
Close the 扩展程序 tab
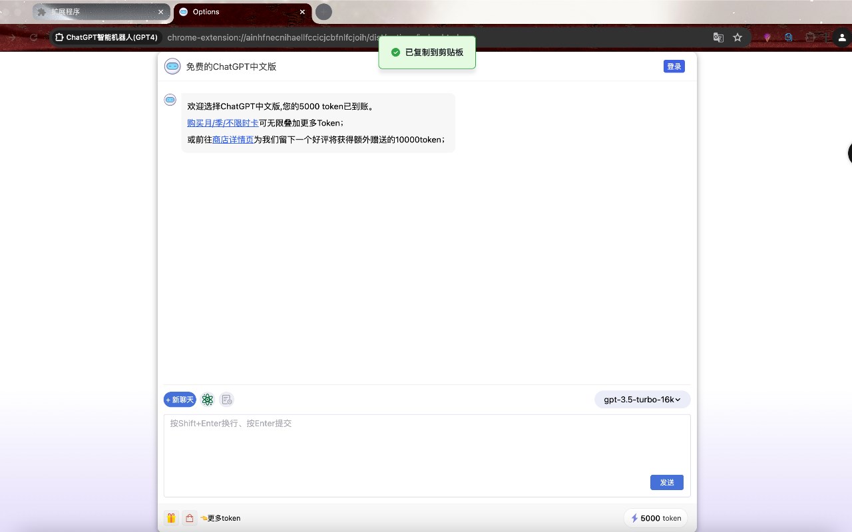(x=160, y=12)
